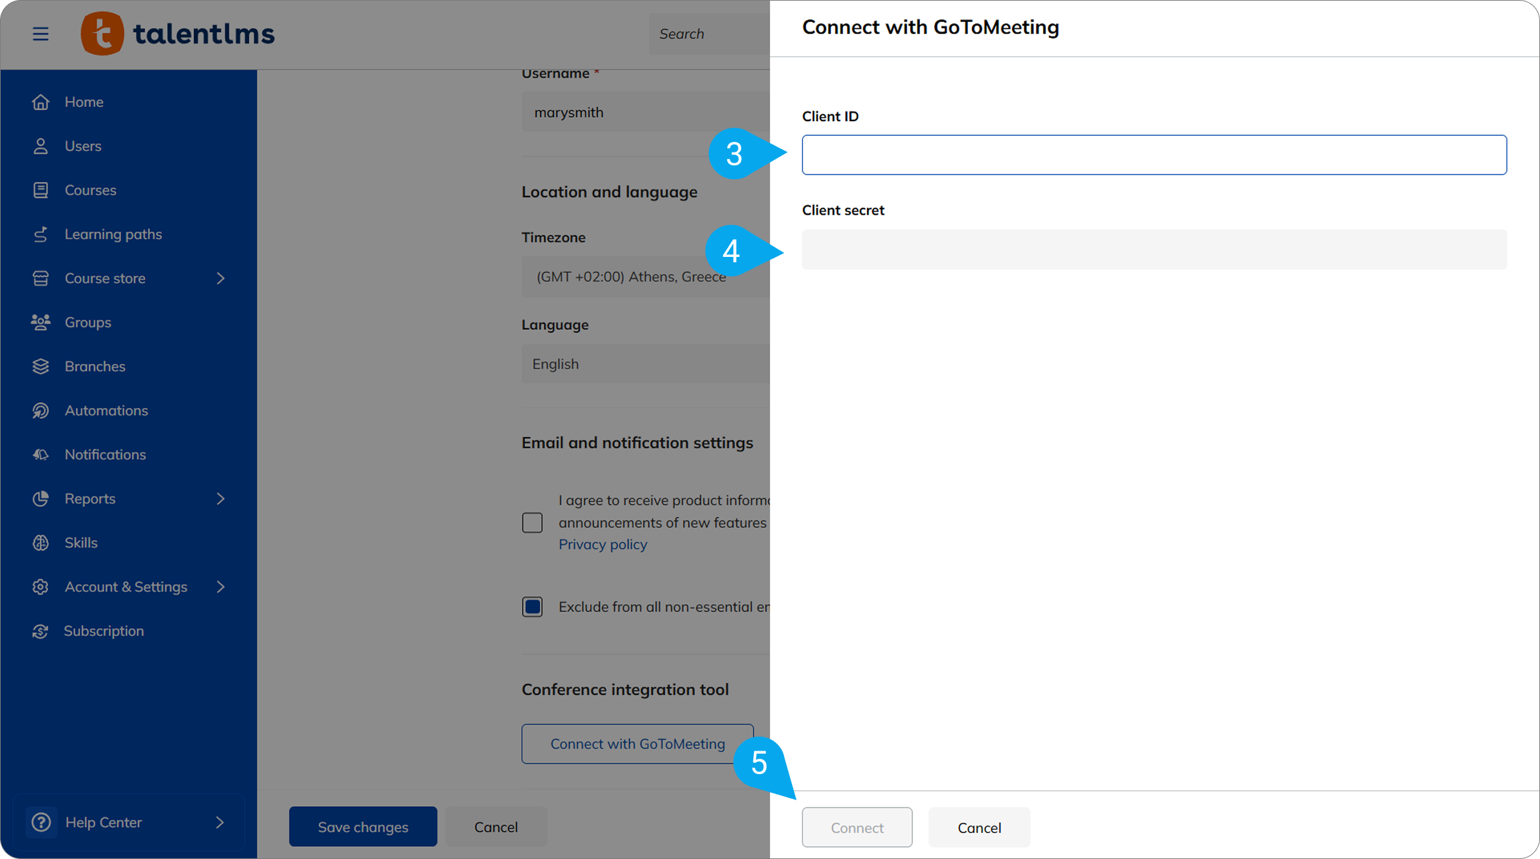This screenshot has width=1540, height=859.
Task: Uncheck Exclude from non-essential emails checkbox
Action: [x=533, y=607]
